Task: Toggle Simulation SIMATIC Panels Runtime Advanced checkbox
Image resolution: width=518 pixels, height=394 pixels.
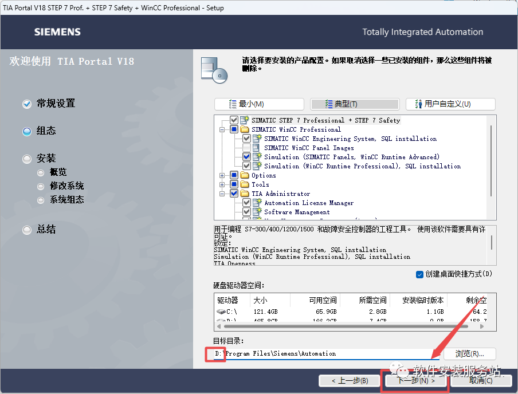Action: click(246, 156)
